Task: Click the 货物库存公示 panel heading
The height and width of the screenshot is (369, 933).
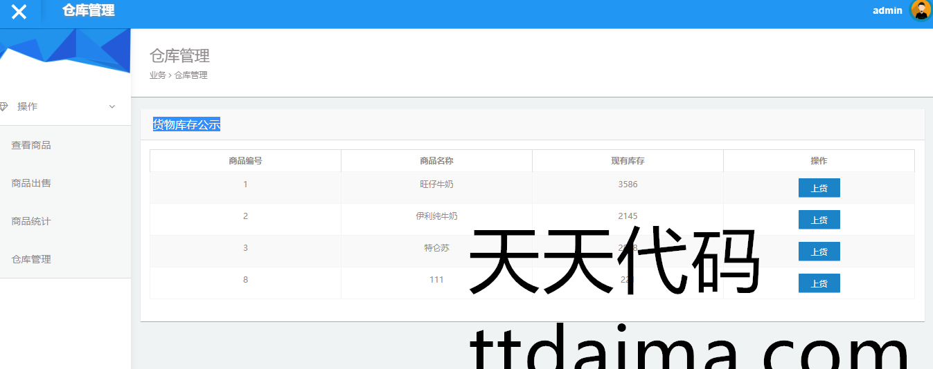Action: [186, 124]
